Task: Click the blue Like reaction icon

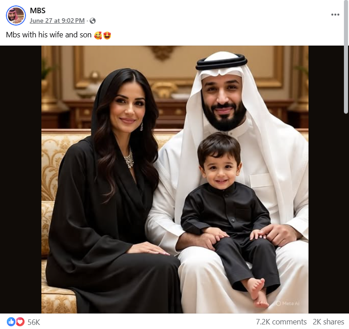Action: [10, 322]
